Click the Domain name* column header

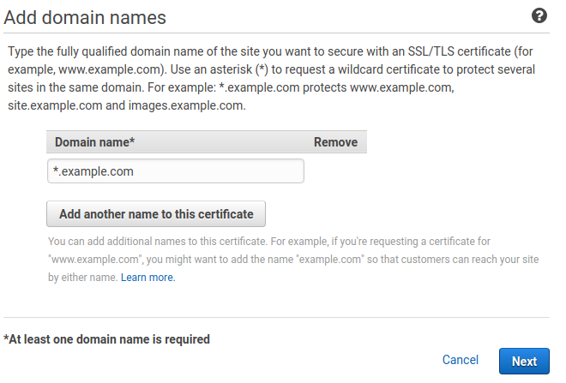pyautogui.click(x=94, y=142)
